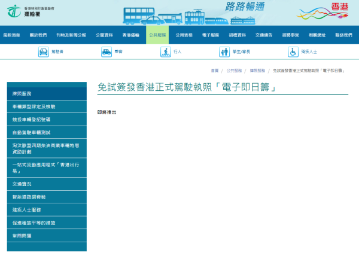Image resolution: width=359 pixels, height=262 pixels.
Task: Select the passenger (乘客) vehicle icon
Action: coord(107,52)
